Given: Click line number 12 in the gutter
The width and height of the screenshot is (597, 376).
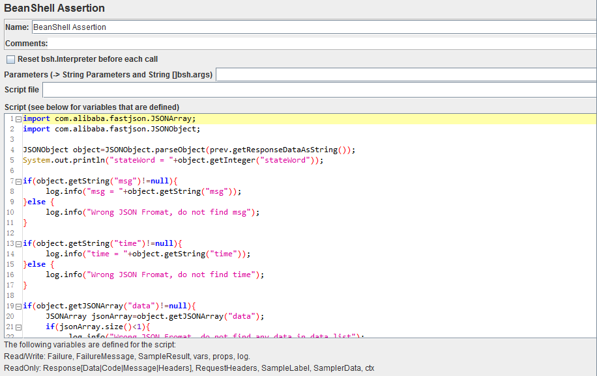Looking at the screenshot, I should click(x=10, y=233).
